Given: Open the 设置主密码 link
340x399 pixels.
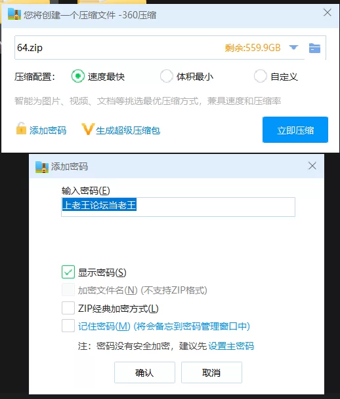Looking at the screenshot, I should (231, 346).
